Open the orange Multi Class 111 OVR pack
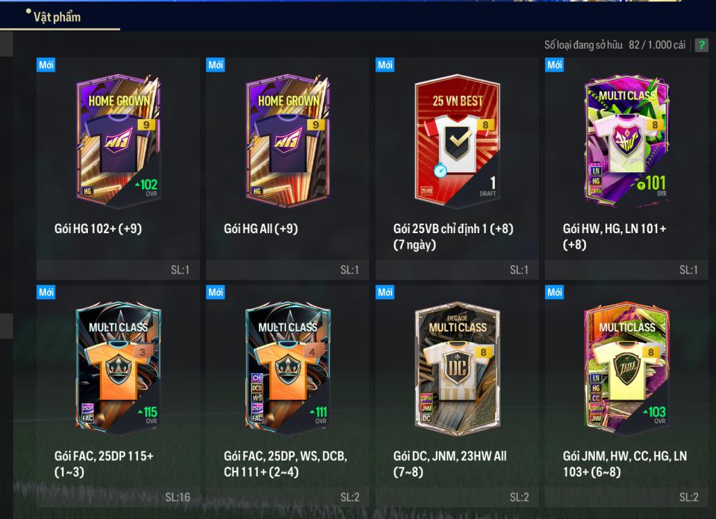The height and width of the screenshot is (519, 716). coord(287,368)
